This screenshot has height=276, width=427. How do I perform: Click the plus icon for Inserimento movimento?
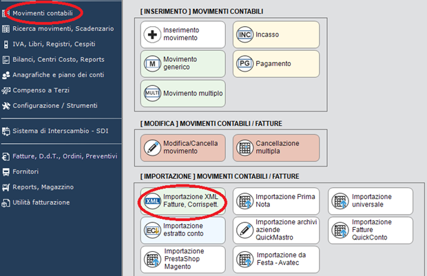coord(152,34)
